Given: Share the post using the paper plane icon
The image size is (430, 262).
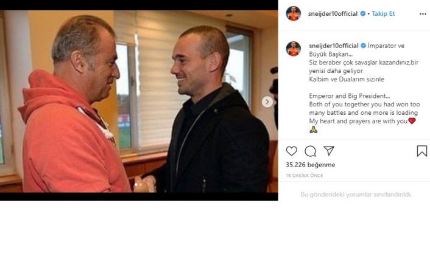Looking at the screenshot, I should point(328,151).
